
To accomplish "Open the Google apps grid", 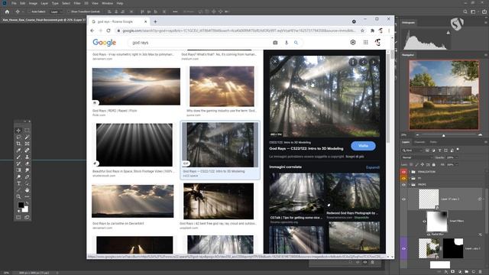I will [x=365, y=43].
